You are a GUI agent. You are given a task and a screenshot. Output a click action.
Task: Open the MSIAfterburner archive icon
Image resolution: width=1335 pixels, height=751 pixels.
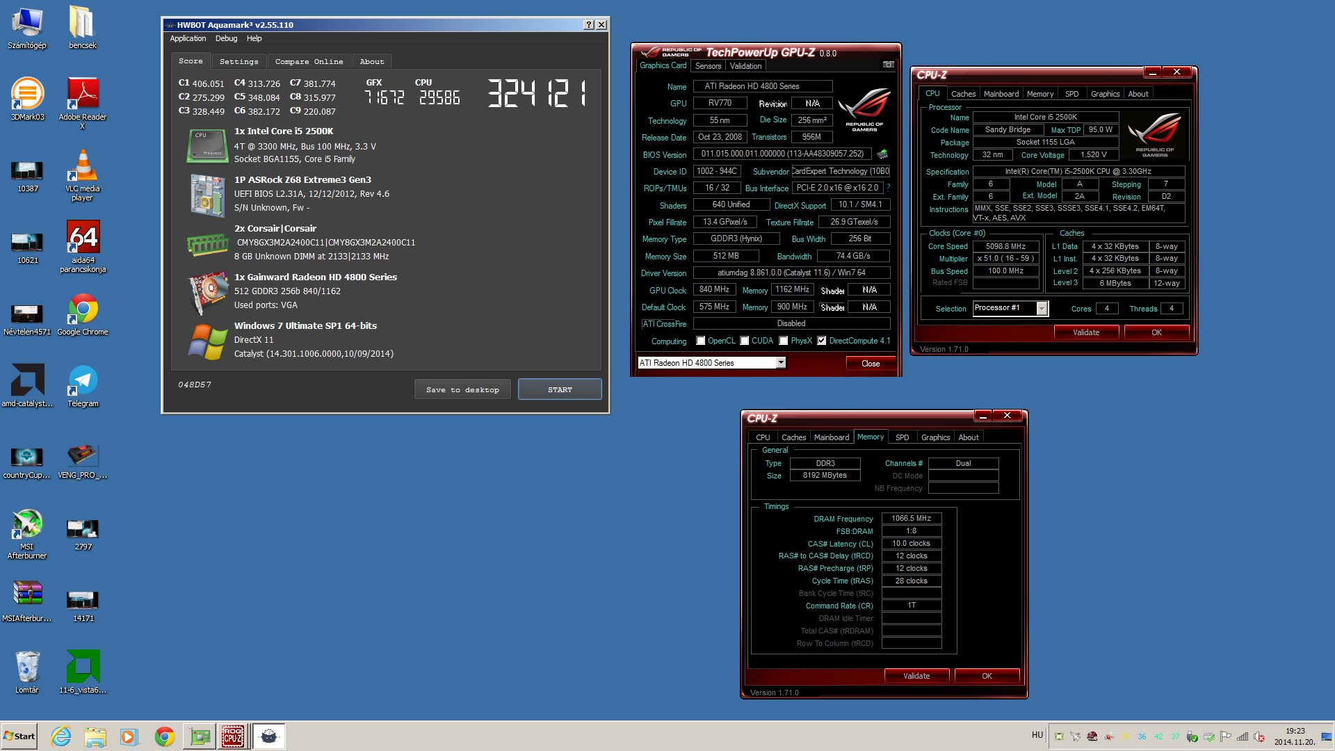tap(27, 601)
